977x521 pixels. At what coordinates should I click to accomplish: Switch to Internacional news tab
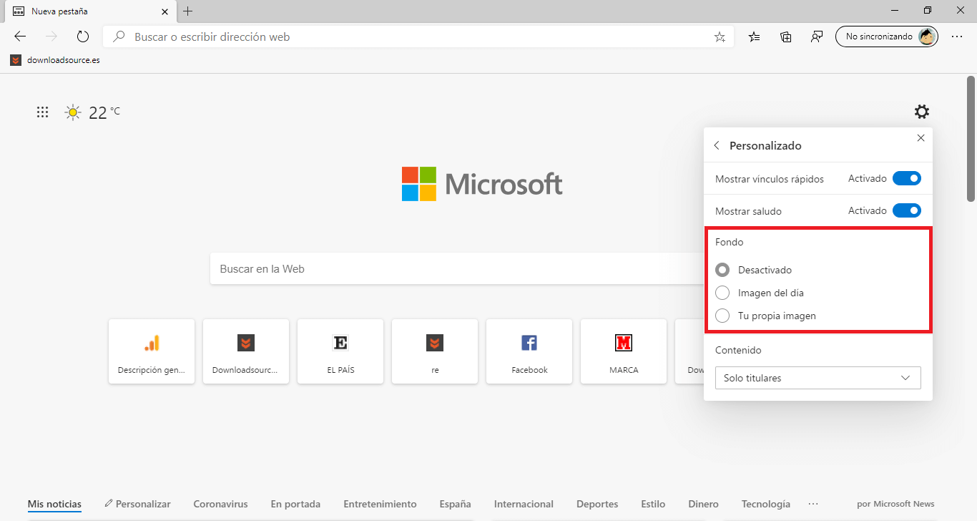(524, 504)
